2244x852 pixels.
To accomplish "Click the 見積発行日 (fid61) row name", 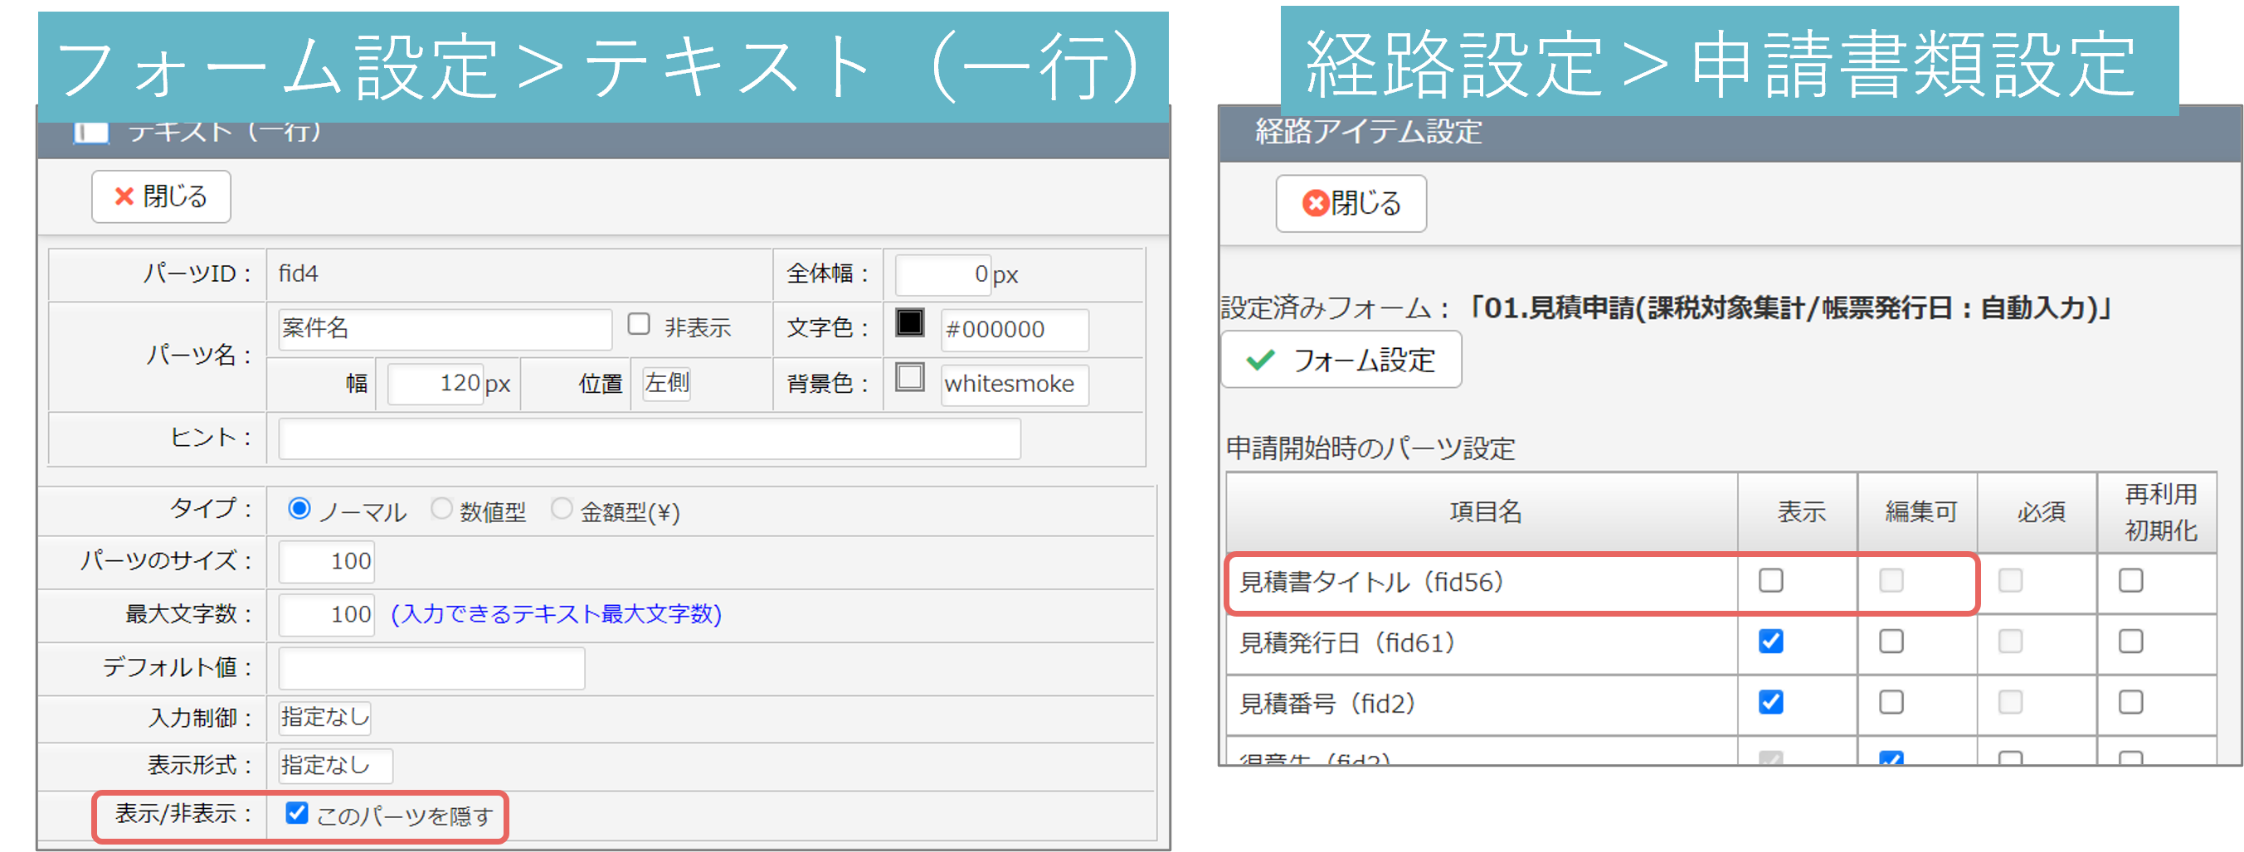I will [1349, 643].
